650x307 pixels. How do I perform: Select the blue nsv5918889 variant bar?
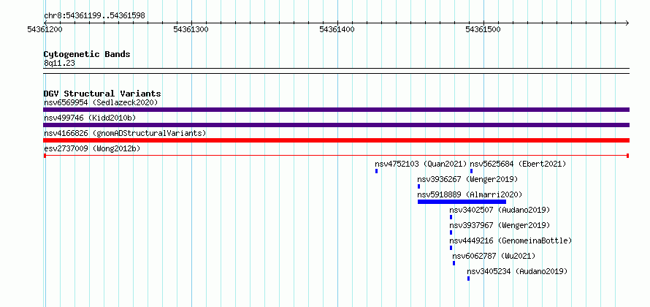462,202
